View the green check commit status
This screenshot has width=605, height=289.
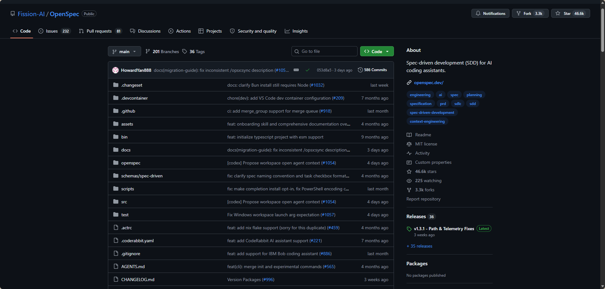pyautogui.click(x=307, y=70)
